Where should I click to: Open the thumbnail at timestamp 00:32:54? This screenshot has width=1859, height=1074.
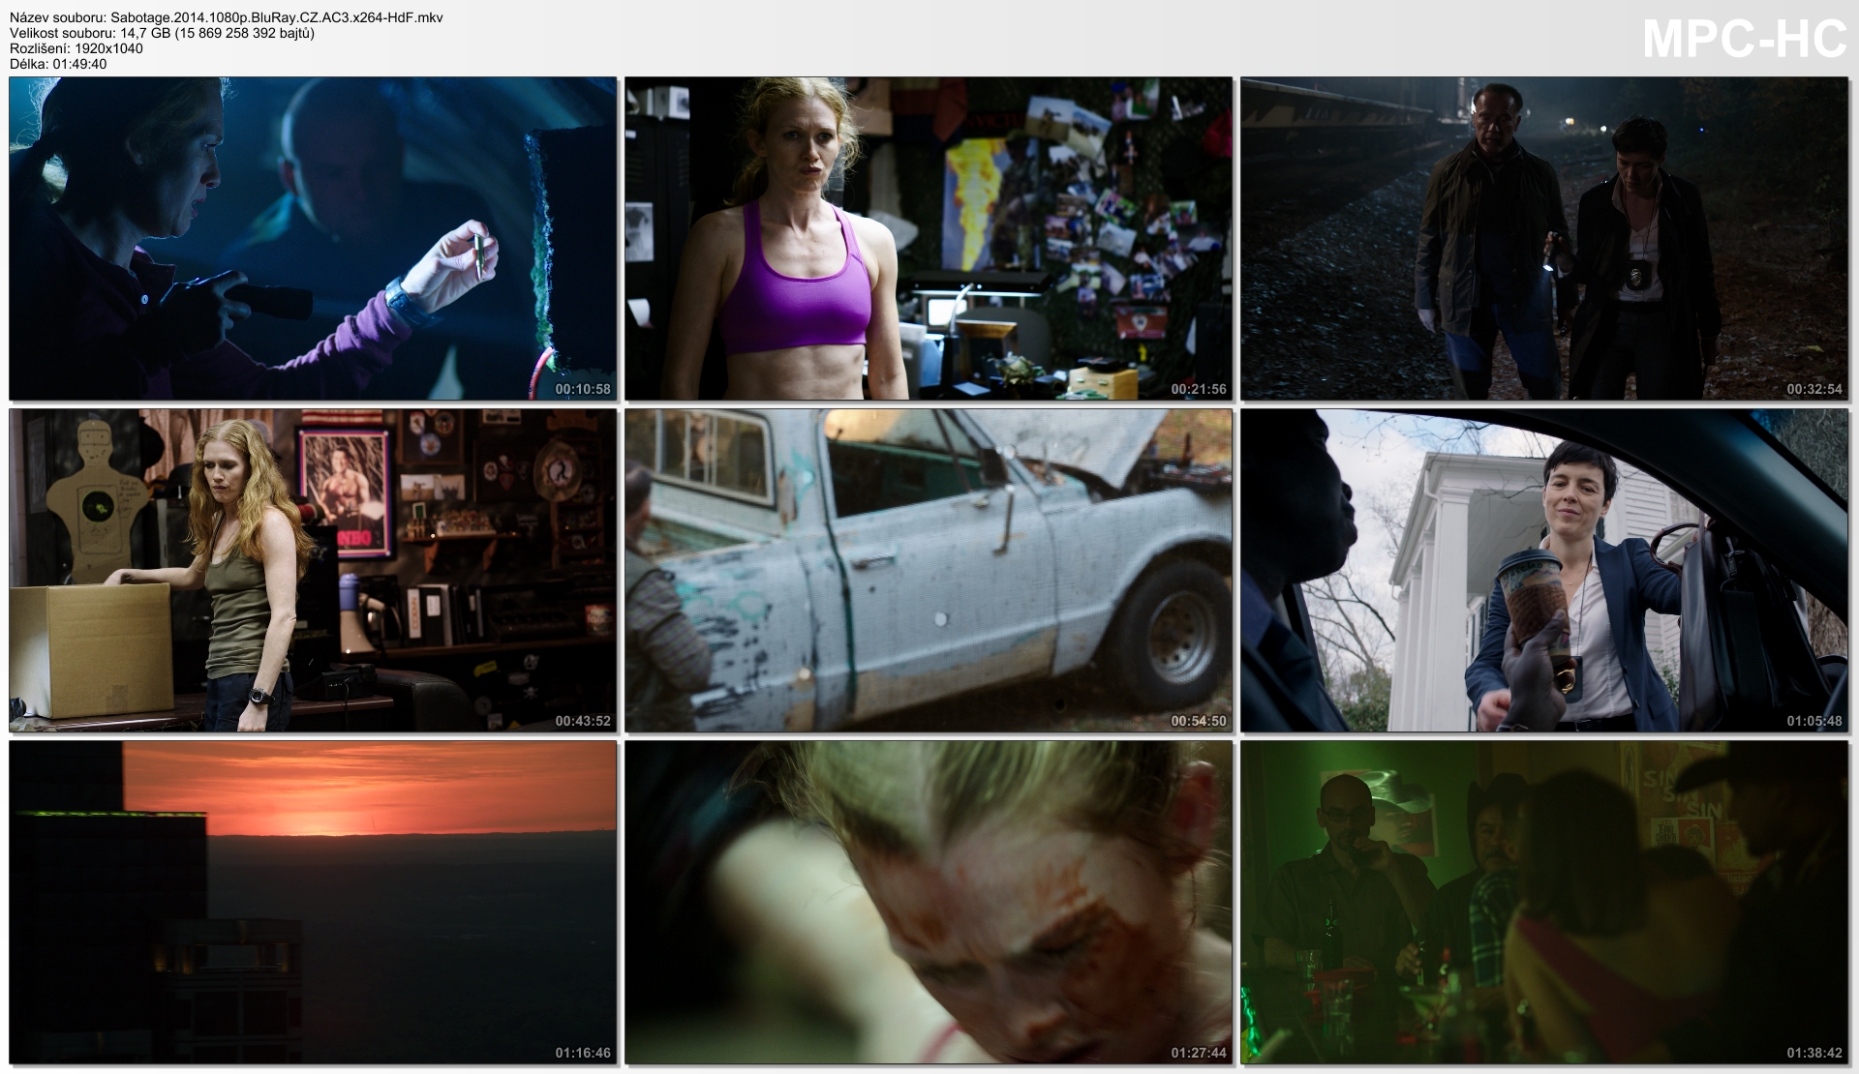click(x=1544, y=238)
